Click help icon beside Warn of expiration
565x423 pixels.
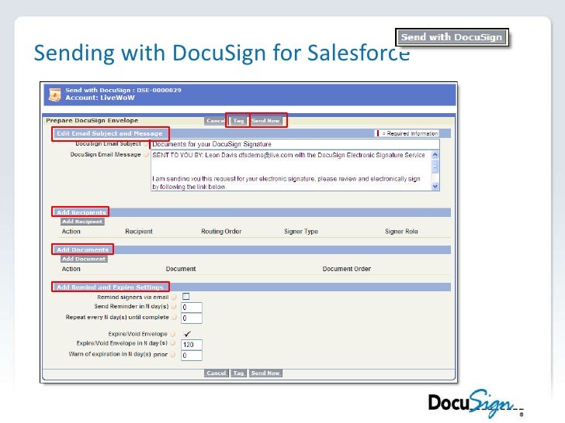pyautogui.click(x=172, y=355)
